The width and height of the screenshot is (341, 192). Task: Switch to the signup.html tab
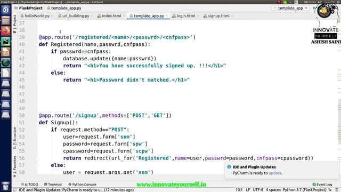218,16
